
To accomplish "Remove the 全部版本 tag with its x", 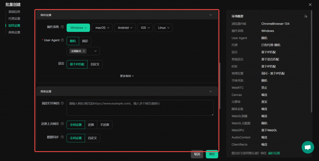I will coord(84,51).
